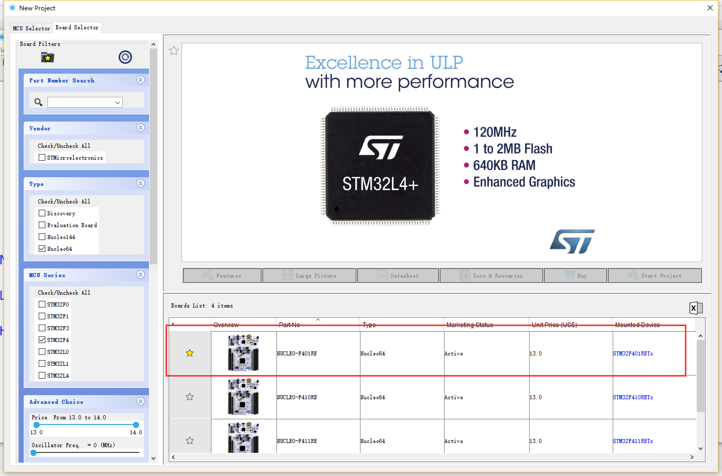The width and height of the screenshot is (722, 476).
Task: Sort by the Marketing Status column
Action: coord(486,325)
